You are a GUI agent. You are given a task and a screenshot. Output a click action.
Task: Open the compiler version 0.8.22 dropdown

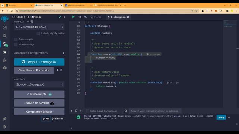pos(39,27)
